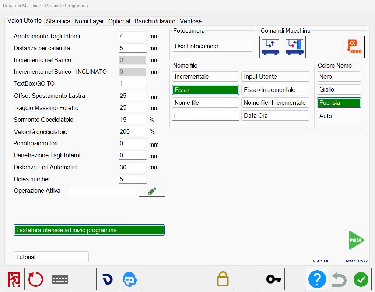Click the Tutorial button
375x292 pixels.
coord(51,257)
